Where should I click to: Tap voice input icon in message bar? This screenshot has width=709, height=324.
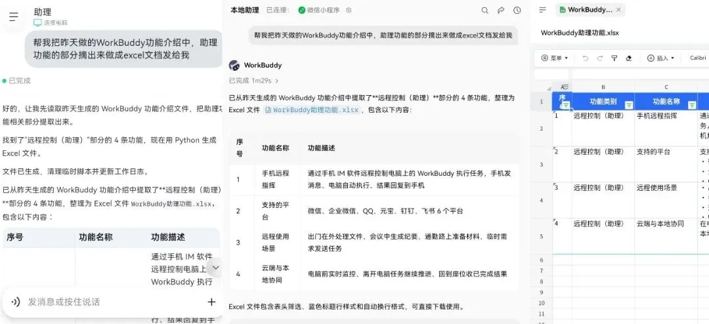tap(15, 302)
